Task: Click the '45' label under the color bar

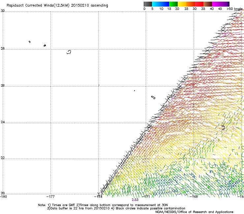Action: (220, 9)
